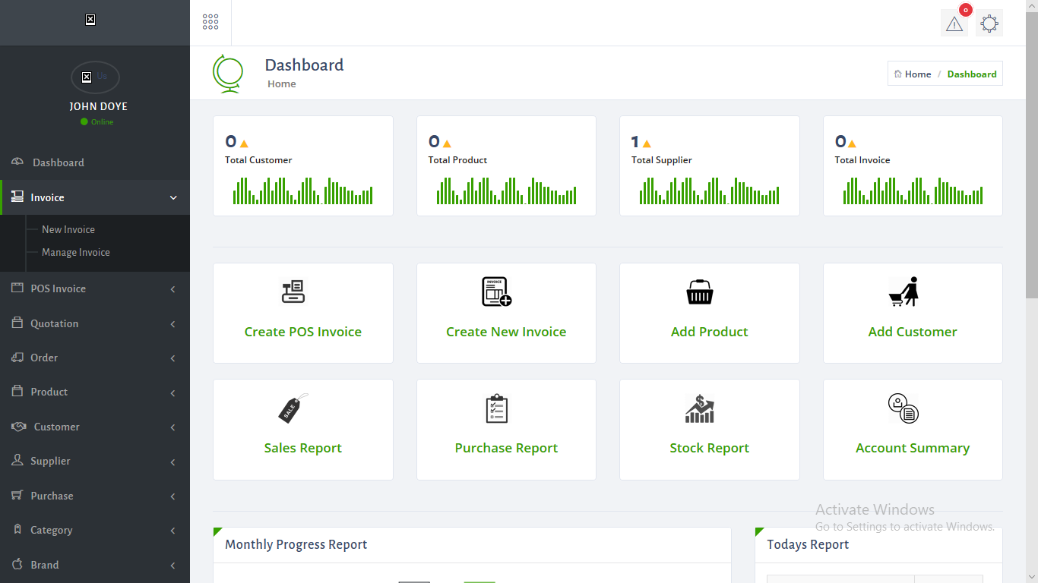
Task: Click the Add Product basket icon
Action: 699,291
